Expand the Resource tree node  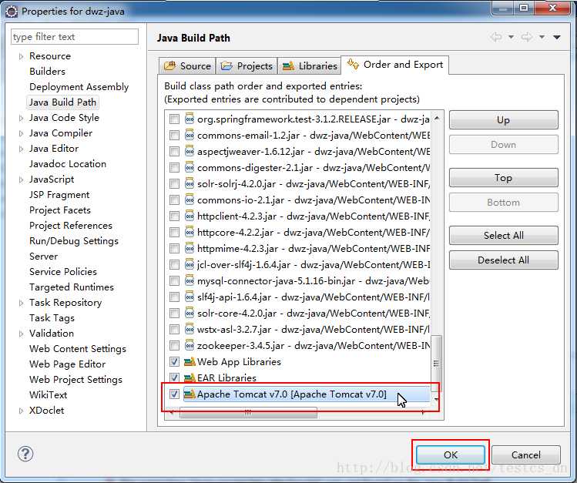[21, 56]
